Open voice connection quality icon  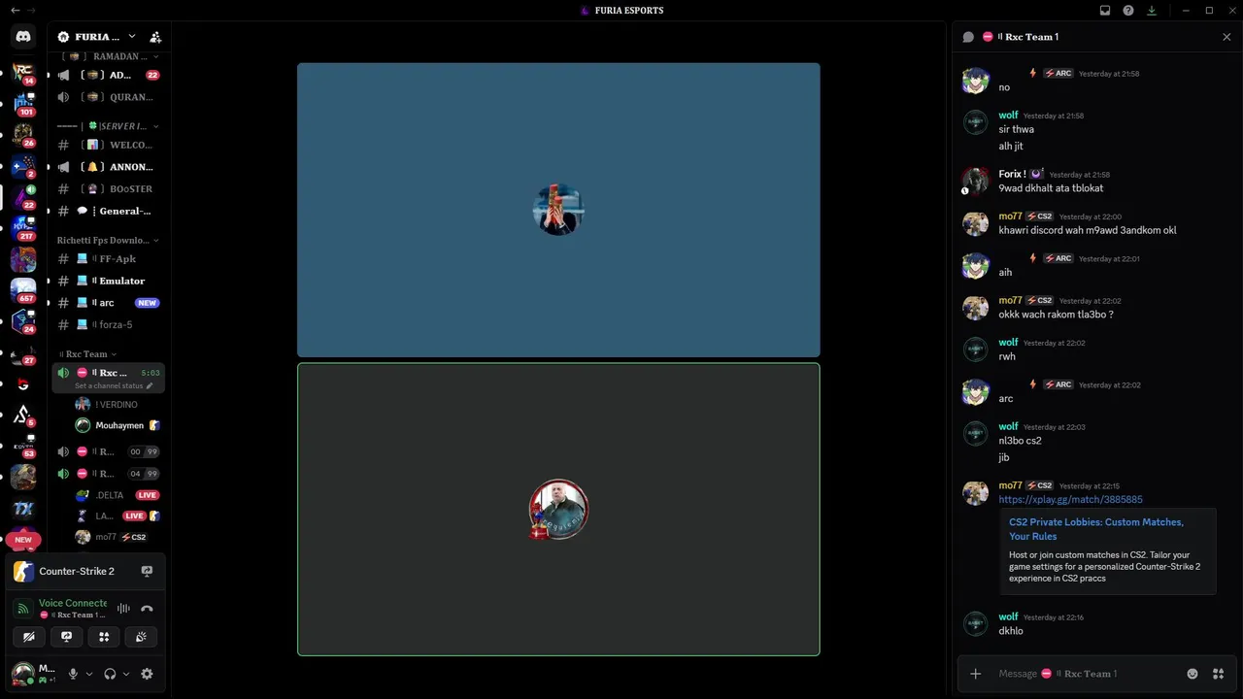[23, 609]
